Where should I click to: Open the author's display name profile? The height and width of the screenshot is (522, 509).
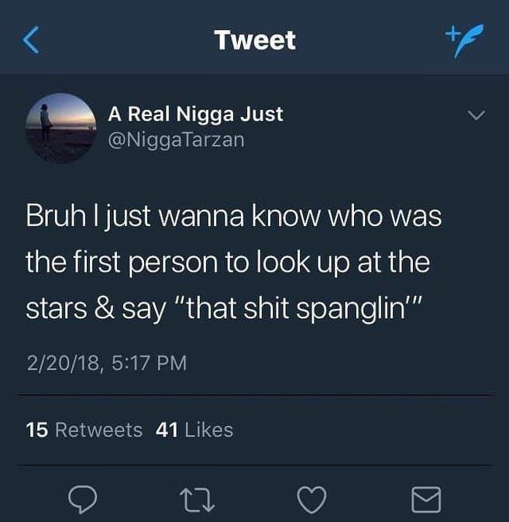[195, 114]
